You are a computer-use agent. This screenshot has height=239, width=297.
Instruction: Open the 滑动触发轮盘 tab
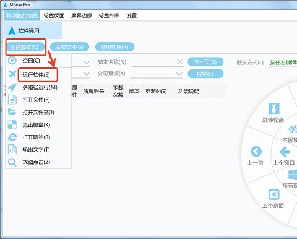point(22,15)
